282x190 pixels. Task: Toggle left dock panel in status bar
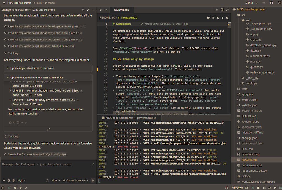[x=3, y=188]
